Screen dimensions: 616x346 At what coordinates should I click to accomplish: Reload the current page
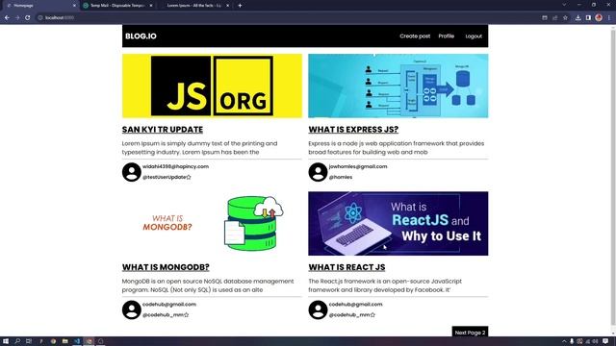click(x=28, y=17)
